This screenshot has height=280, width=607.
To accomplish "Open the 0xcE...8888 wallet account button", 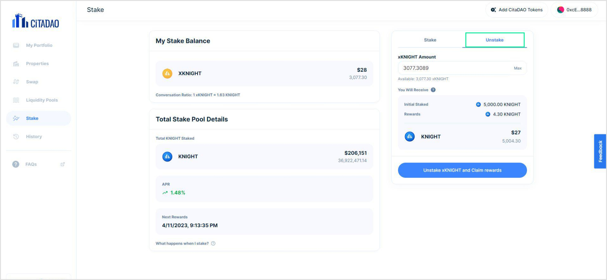I will pyautogui.click(x=574, y=10).
